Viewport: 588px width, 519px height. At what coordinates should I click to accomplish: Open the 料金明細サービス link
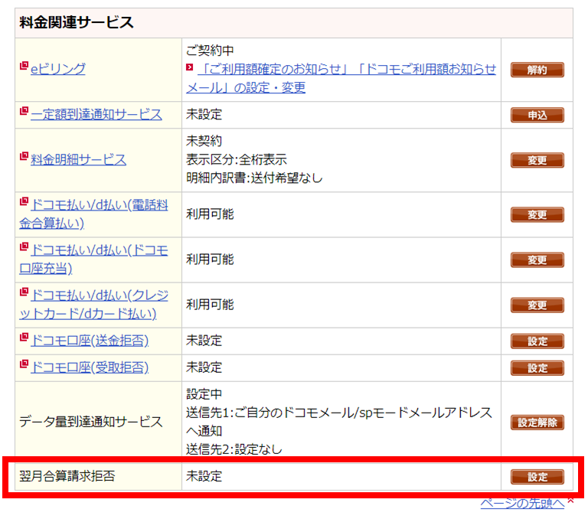coord(78,160)
